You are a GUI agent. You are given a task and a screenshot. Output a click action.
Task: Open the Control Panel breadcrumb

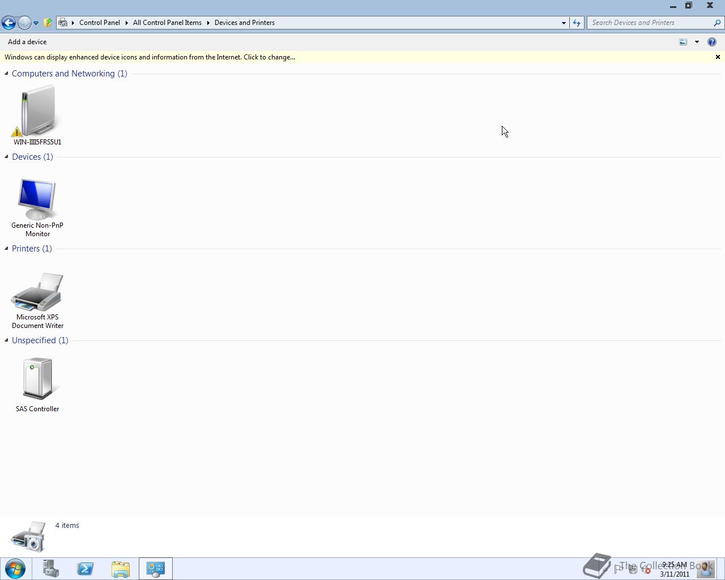click(x=100, y=23)
